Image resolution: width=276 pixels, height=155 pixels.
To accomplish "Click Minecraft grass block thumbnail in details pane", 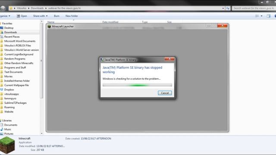I will click(x=7, y=145).
